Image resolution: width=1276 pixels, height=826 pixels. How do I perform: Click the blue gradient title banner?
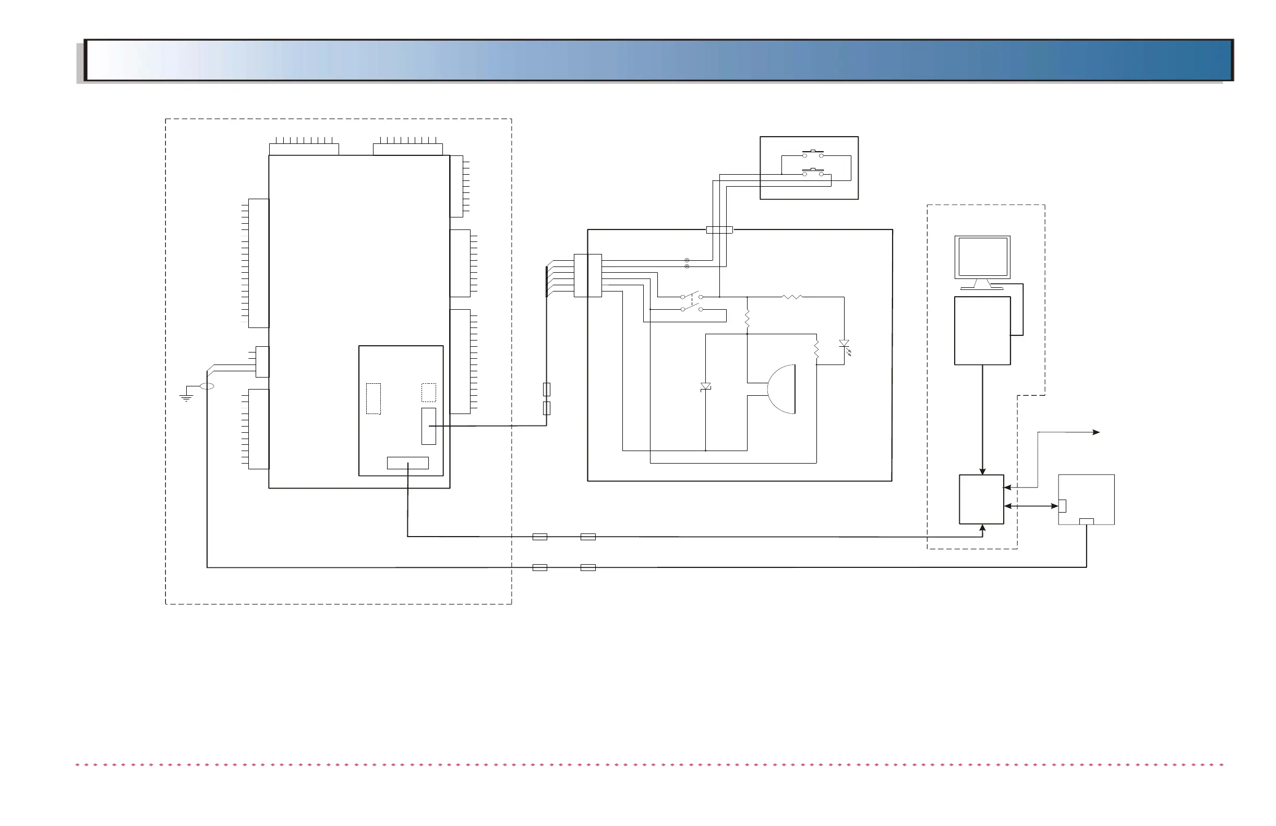click(658, 60)
